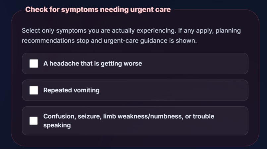Click the 'Confusion, seizure, limb weakness/numbness' label line

coord(129,116)
